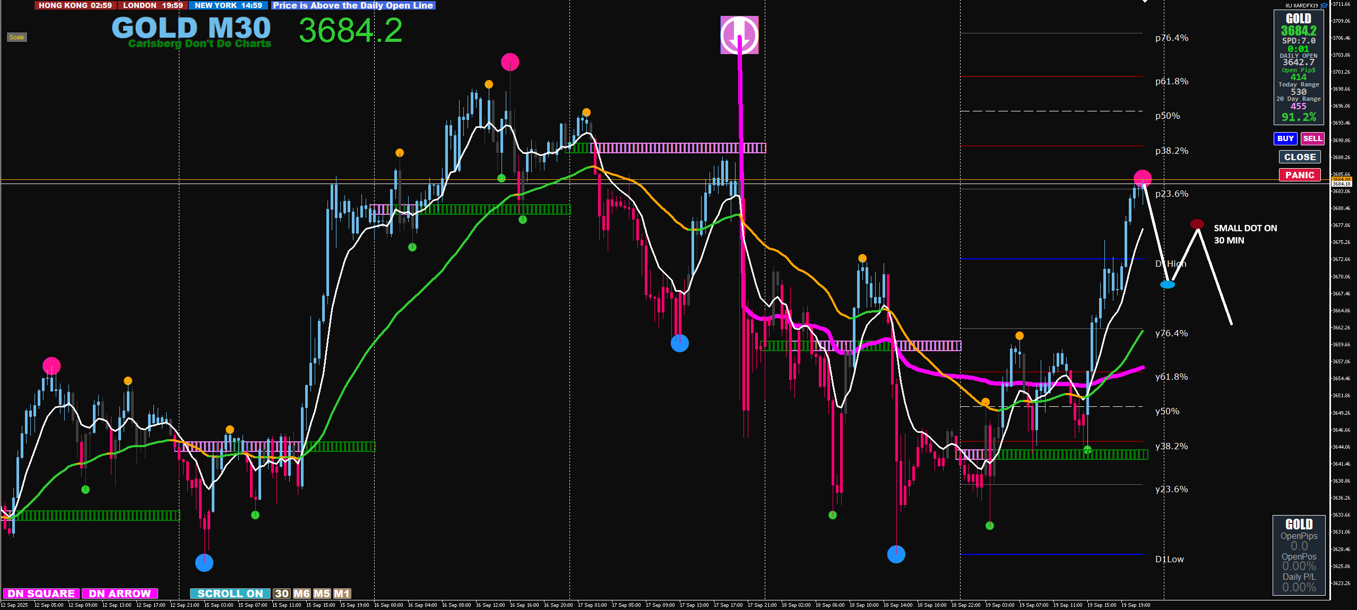Click the big blue dot at the 18 Sep low

(896, 554)
